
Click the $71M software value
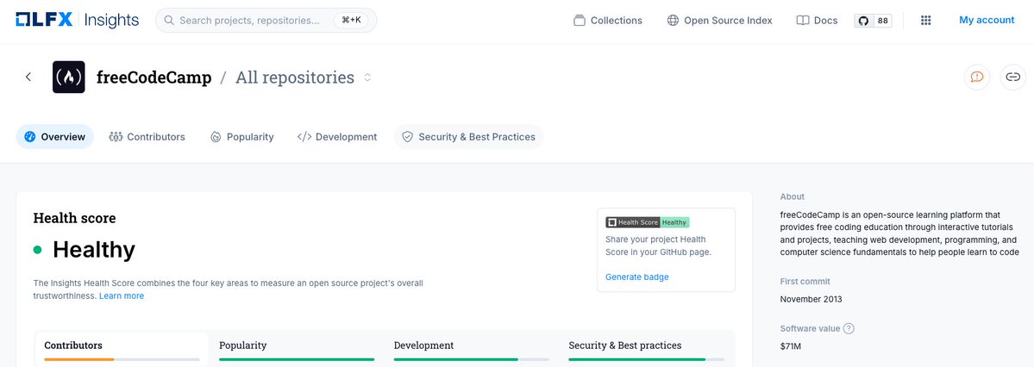791,346
